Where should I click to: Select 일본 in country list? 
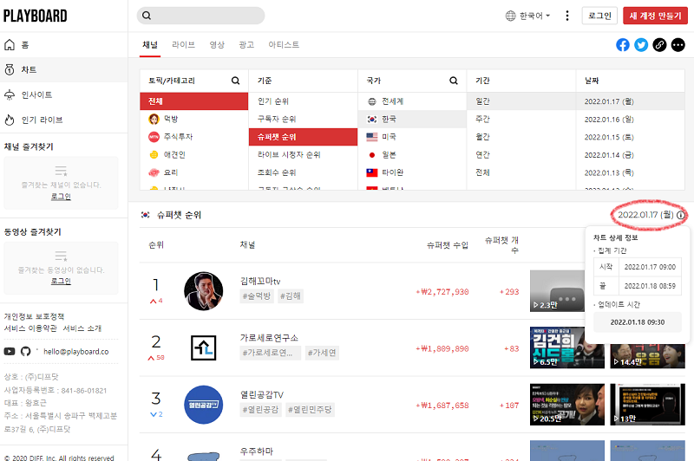(x=412, y=155)
